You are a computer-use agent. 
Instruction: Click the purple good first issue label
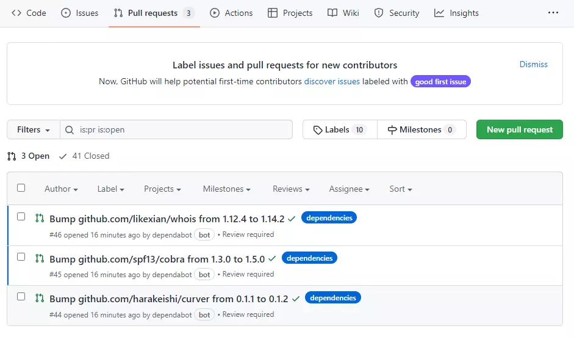(x=440, y=82)
